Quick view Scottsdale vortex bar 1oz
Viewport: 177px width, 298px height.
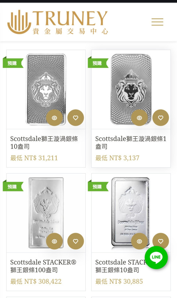click(x=139, y=118)
